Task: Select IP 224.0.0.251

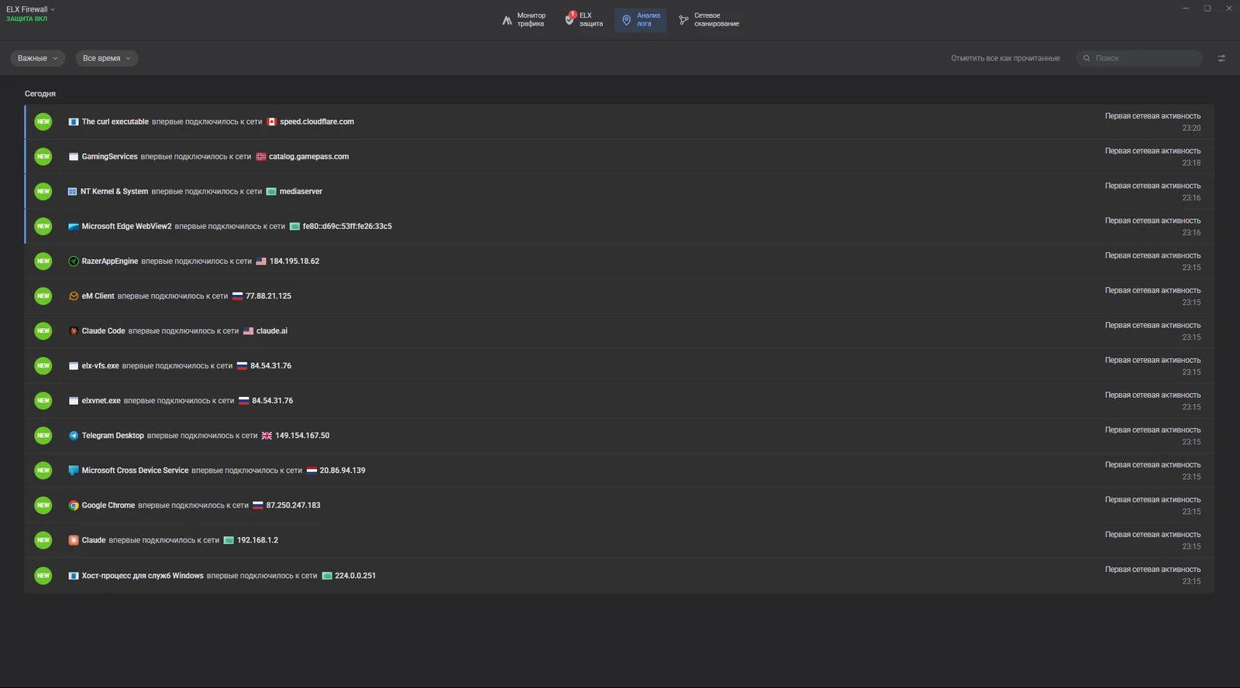Action: point(355,575)
